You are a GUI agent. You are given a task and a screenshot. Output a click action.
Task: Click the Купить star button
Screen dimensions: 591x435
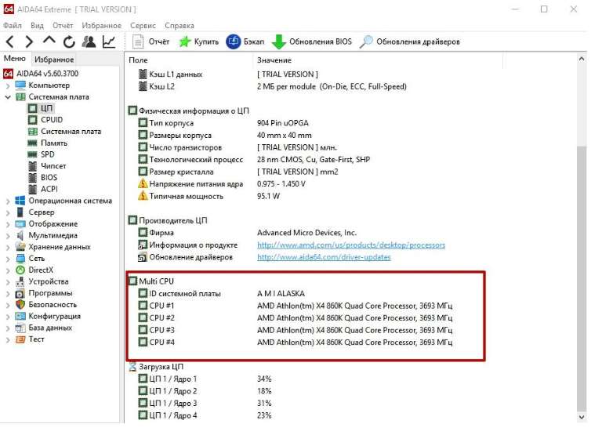[198, 42]
